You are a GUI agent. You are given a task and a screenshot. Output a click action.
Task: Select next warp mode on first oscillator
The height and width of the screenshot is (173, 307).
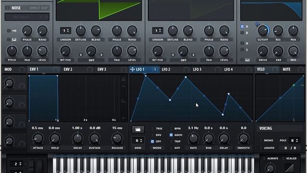click(x=101, y=55)
